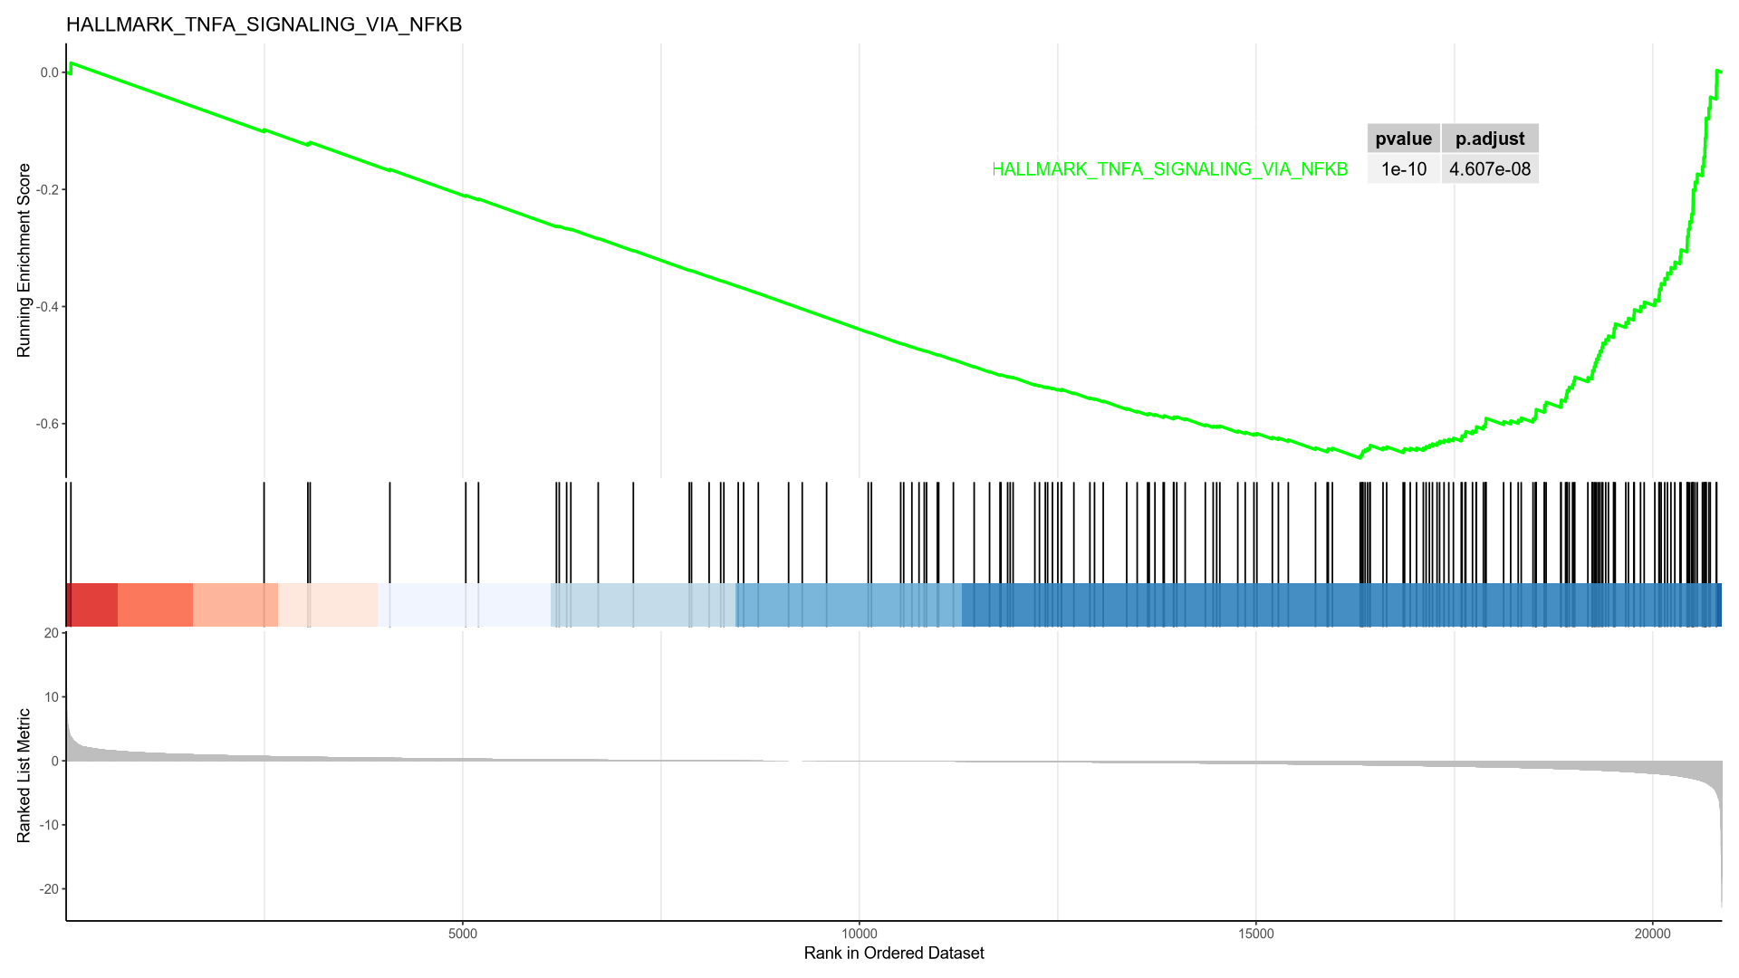Select the pvalue table header
The image size is (1739, 978).
tap(1403, 139)
